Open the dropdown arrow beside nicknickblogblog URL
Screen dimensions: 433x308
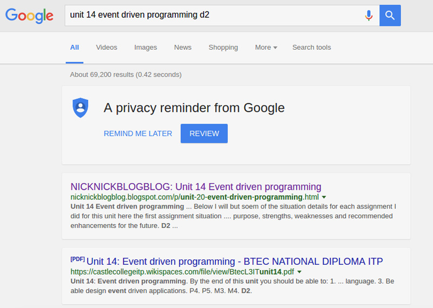[x=324, y=197]
